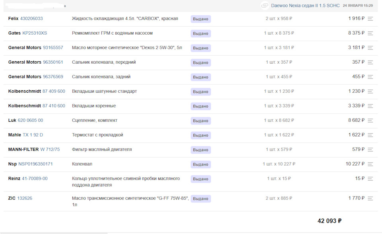
Task: Open part number 132626 link
Action: click(x=25, y=198)
